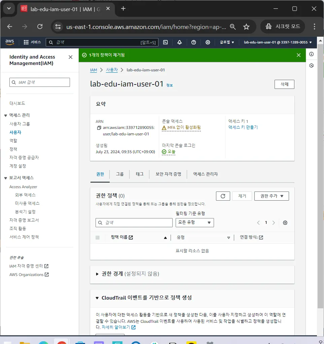Click the 삭제 delete user button

point(284,84)
